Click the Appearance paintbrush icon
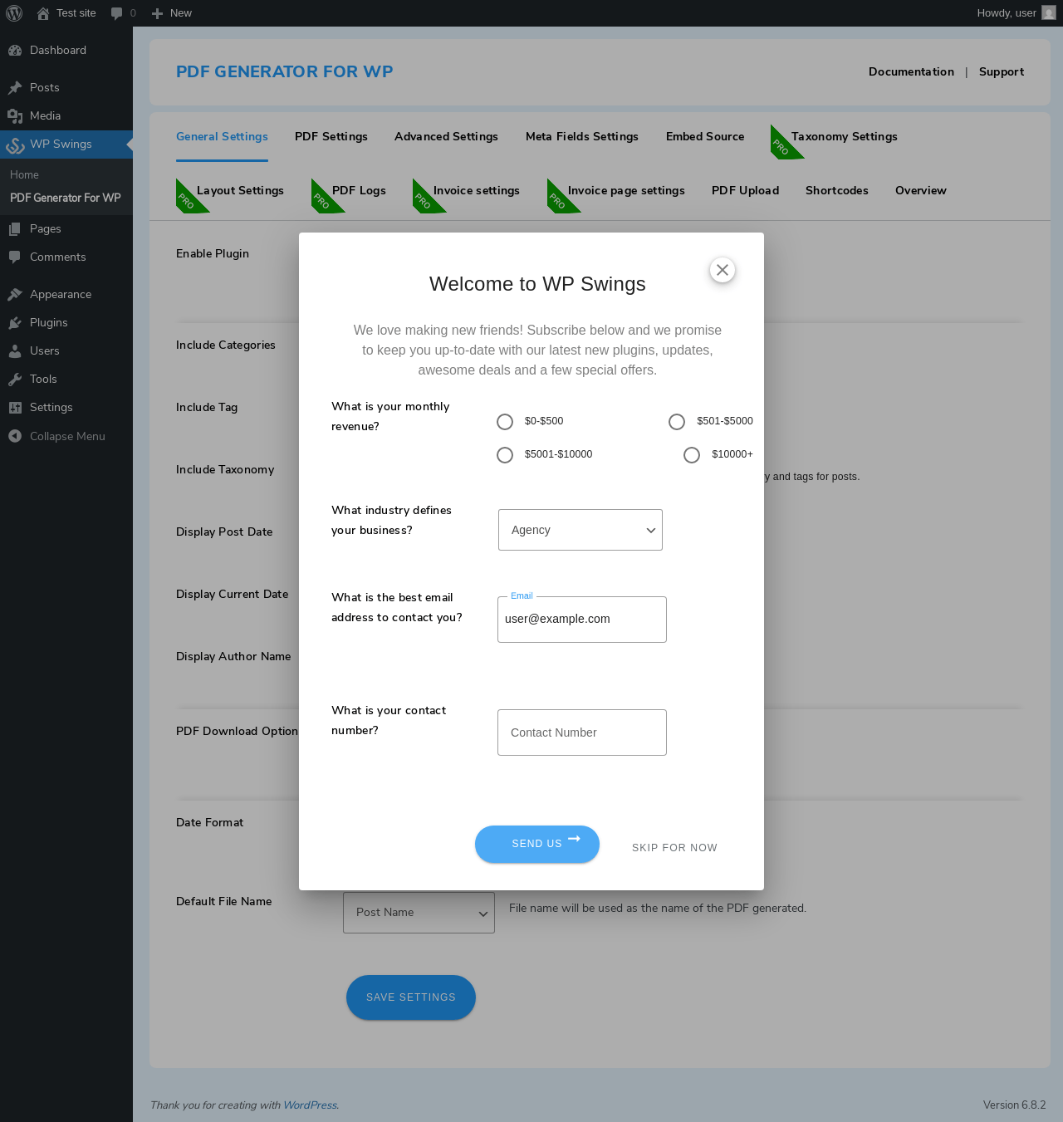This screenshot has height=1122, width=1063. click(15, 294)
